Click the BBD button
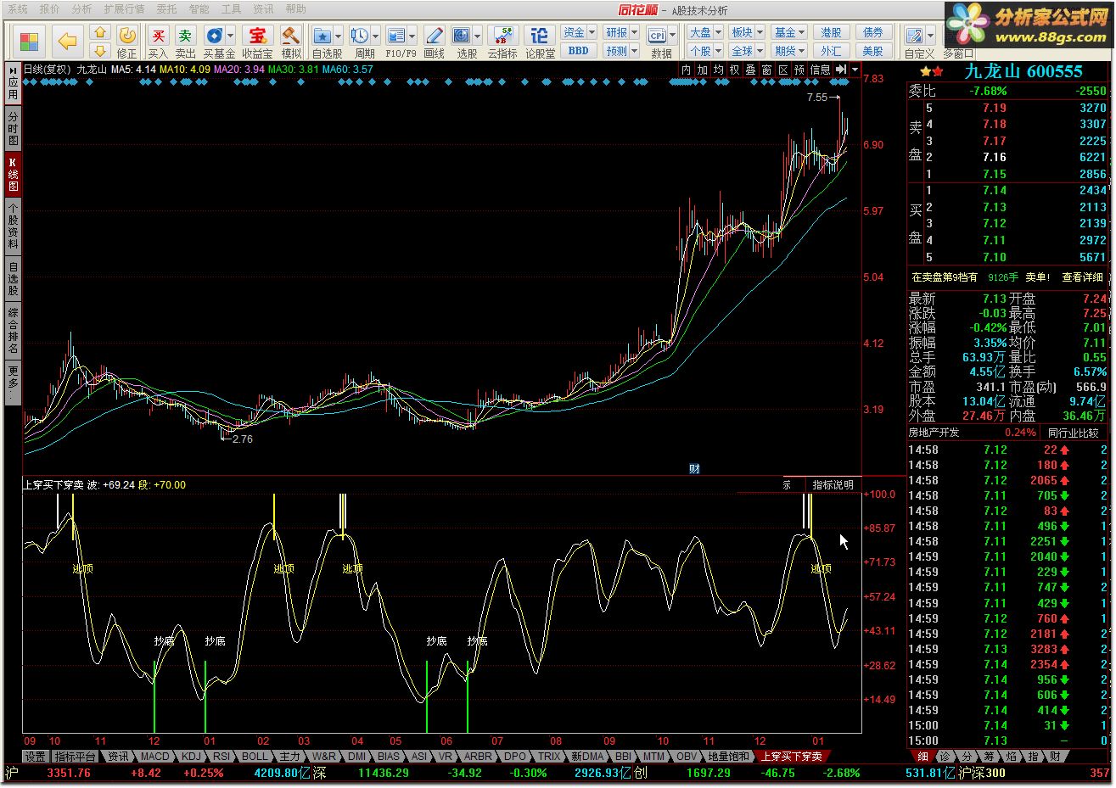Viewport: 1116px width, 788px height. click(x=579, y=51)
